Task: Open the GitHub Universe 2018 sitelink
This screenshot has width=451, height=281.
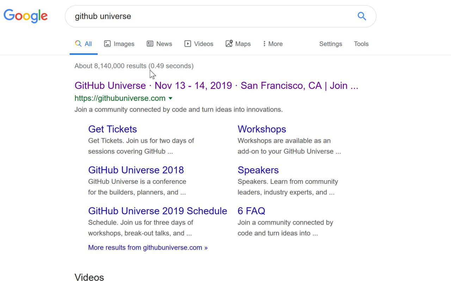Action: pos(136,170)
